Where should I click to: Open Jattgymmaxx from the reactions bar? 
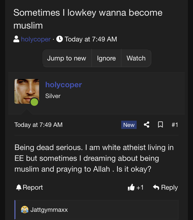click(x=49, y=210)
